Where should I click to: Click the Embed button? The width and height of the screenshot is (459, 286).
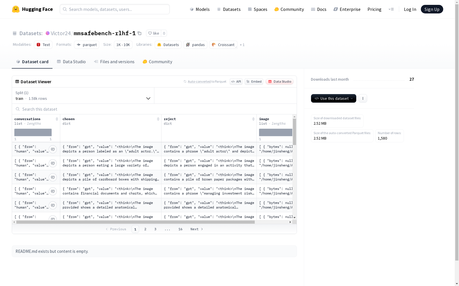click(254, 82)
